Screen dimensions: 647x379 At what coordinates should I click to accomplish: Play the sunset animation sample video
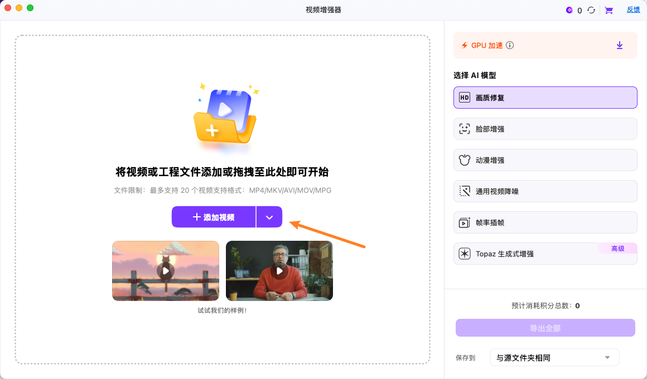coord(166,271)
